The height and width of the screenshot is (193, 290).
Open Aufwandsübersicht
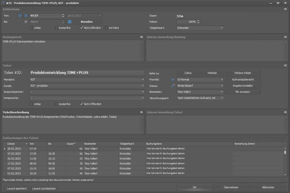click(x=243, y=80)
